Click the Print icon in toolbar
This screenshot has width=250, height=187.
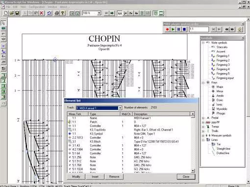click(57, 13)
